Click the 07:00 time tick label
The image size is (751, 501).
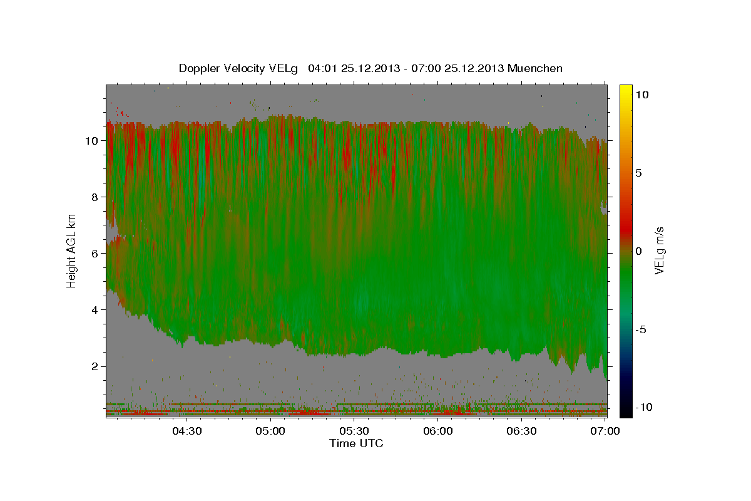(605, 431)
